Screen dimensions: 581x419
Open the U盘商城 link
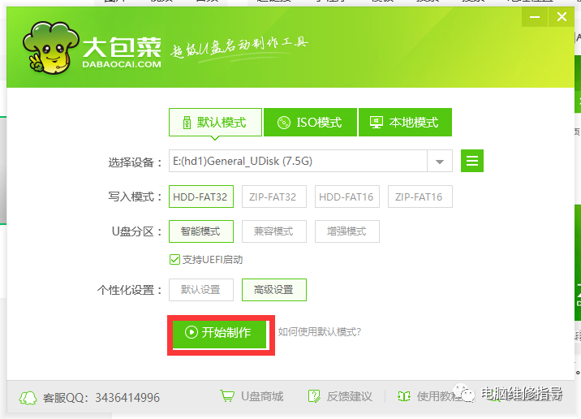pyautogui.click(x=262, y=396)
